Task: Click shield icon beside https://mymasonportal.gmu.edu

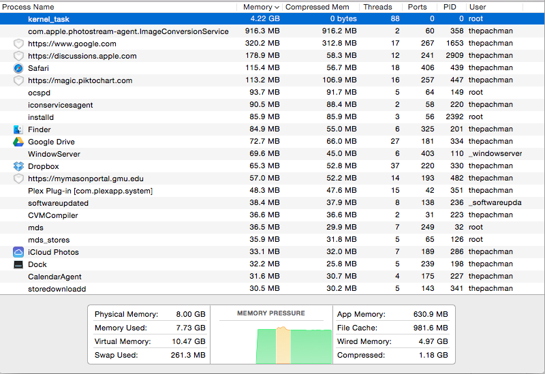Action: click(18, 178)
